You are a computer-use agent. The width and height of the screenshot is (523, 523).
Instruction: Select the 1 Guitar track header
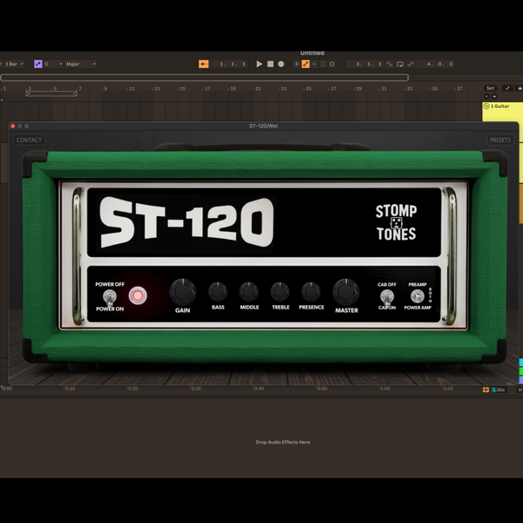coord(502,106)
